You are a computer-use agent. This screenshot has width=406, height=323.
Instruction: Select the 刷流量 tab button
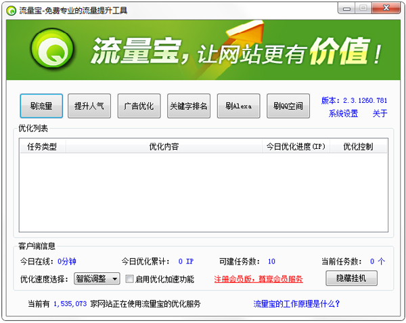(x=41, y=106)
